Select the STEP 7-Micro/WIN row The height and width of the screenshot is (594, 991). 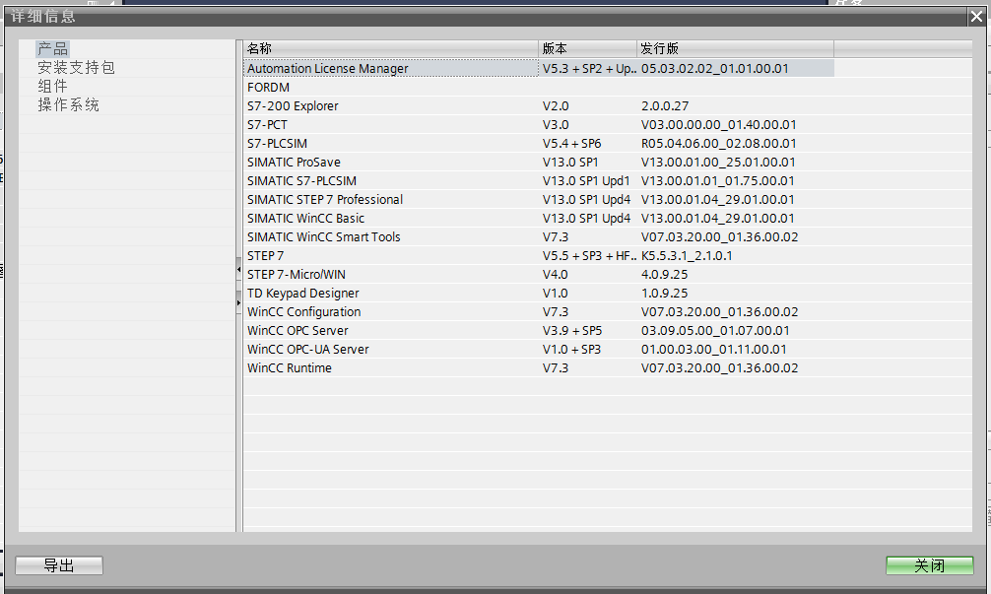(539, 274)
